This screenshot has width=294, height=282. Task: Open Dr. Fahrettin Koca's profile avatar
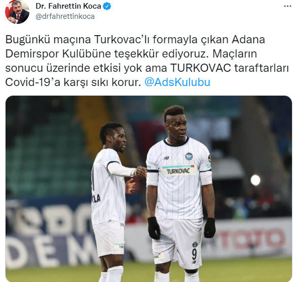[x=17, y=12]
